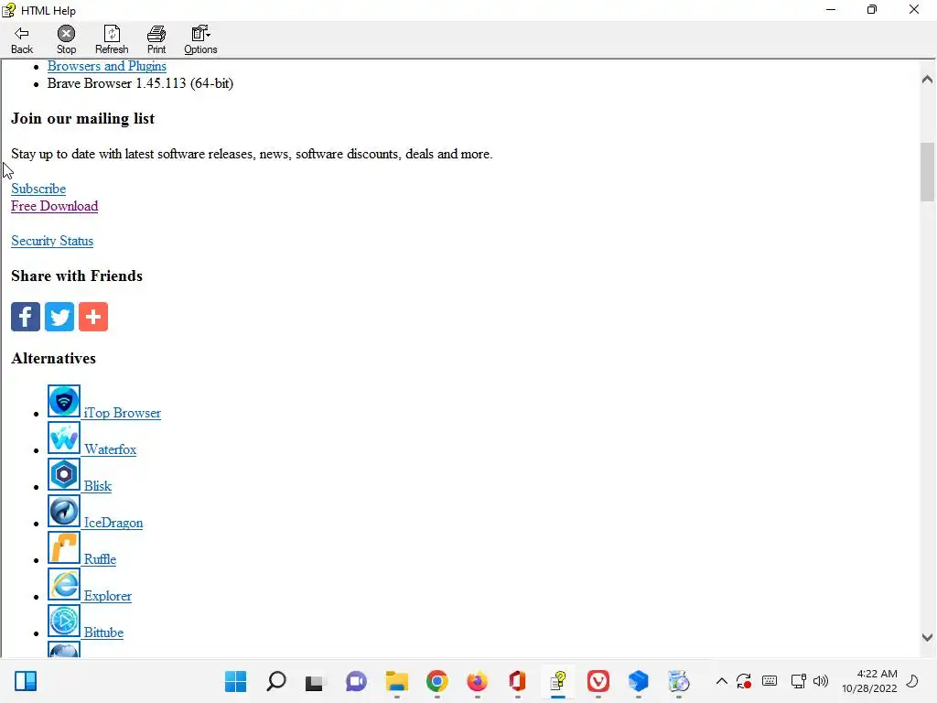Open the Options dropdown menu
Viewport: 937px width, 703px height.
[x=200, y=40]
